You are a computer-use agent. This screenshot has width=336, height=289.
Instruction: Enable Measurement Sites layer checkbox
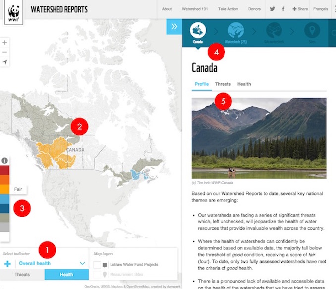click(x=97, y=275)
